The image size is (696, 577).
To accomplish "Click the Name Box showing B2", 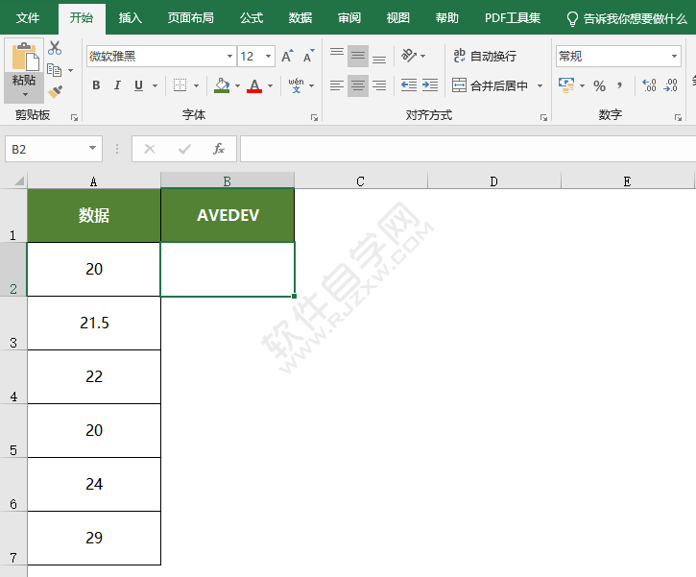I will coord(45,149).
